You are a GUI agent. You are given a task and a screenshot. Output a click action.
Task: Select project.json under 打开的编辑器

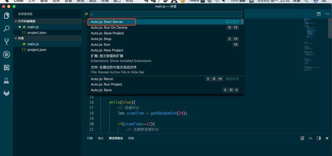click(x=47, y=33)
